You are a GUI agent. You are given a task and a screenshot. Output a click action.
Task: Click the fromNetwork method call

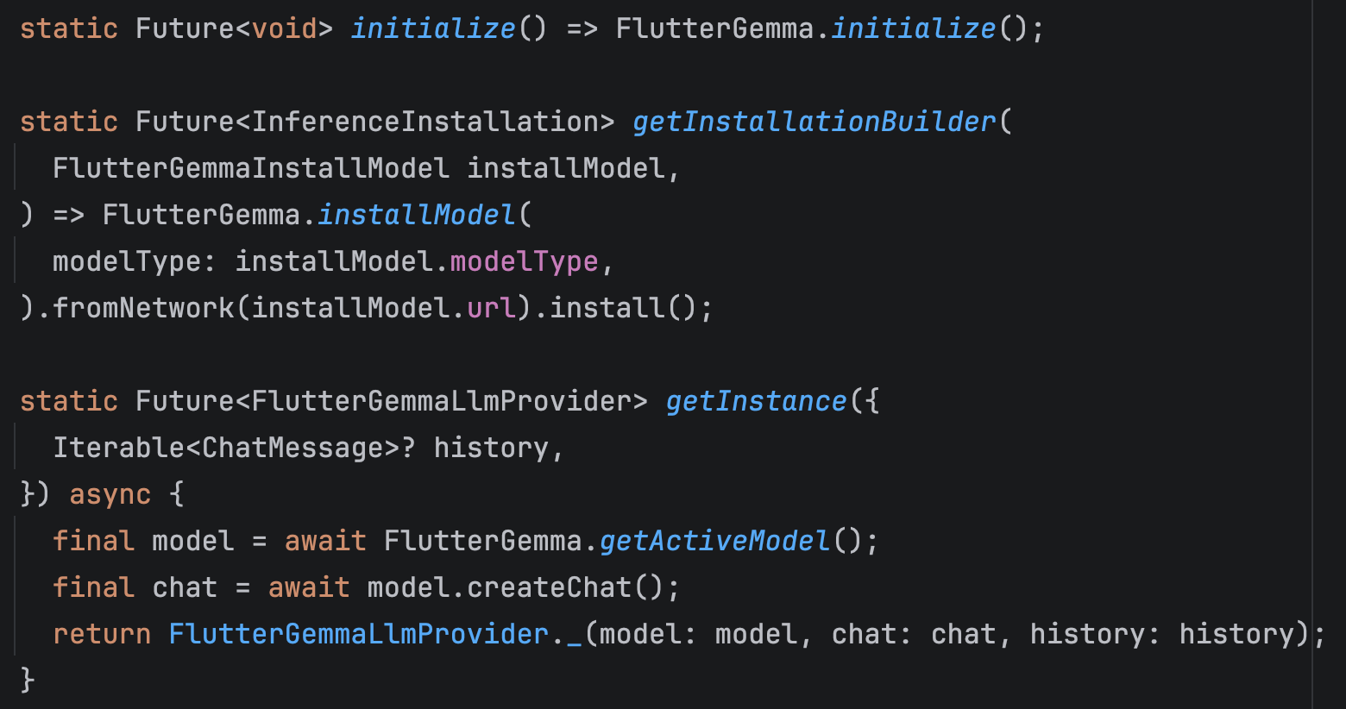[x=143, y=308]
